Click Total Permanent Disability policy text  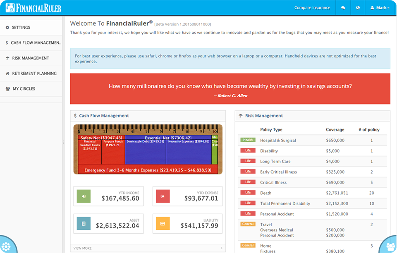coord(285,203)
